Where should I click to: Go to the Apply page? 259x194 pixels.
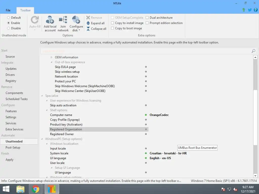point(9,160)
